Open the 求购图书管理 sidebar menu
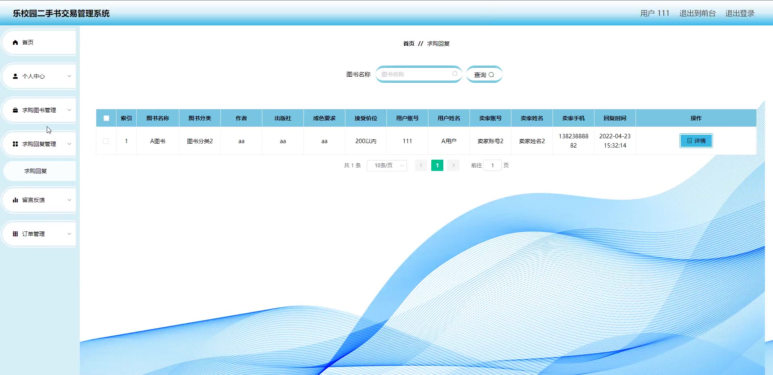The width and height of the screenshot is (773, 375). tap(39, 110)
